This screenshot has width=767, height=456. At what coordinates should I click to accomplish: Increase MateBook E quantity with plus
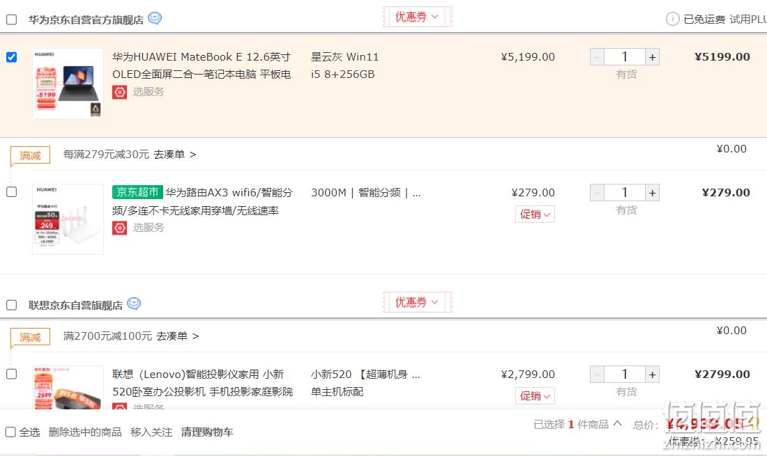pyautogui.click(x=652, y=57)
